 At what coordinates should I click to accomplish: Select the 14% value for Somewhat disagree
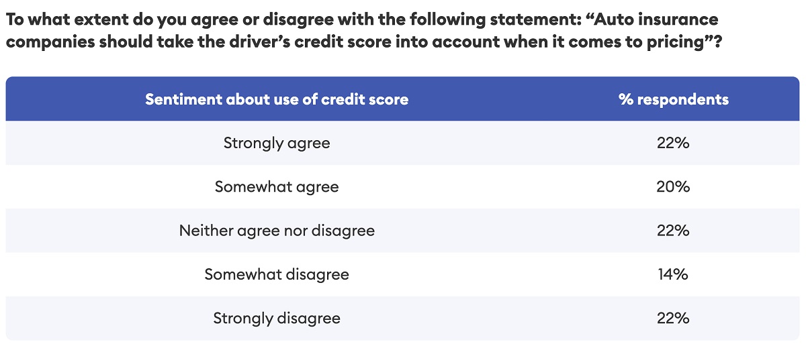tap(673, 274)
